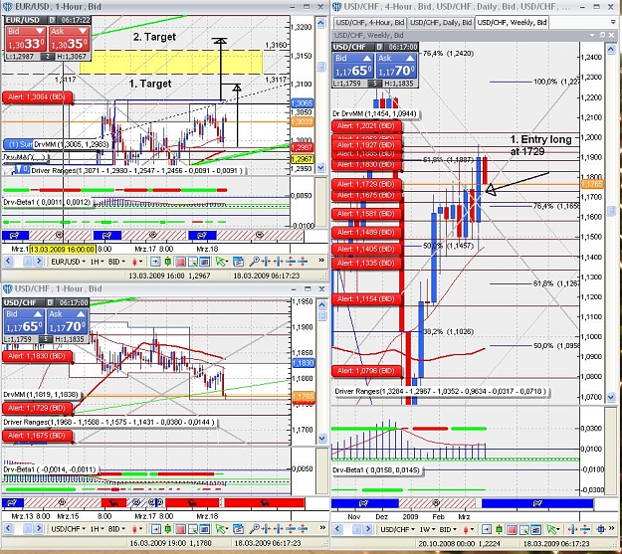Viewport: 622px width, 554px height.
Task: Click scroll-forward arrow in EUR/USD chart toolbar
Action: tap(39, 262)
